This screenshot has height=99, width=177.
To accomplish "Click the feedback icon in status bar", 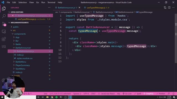I will [169, 94].
